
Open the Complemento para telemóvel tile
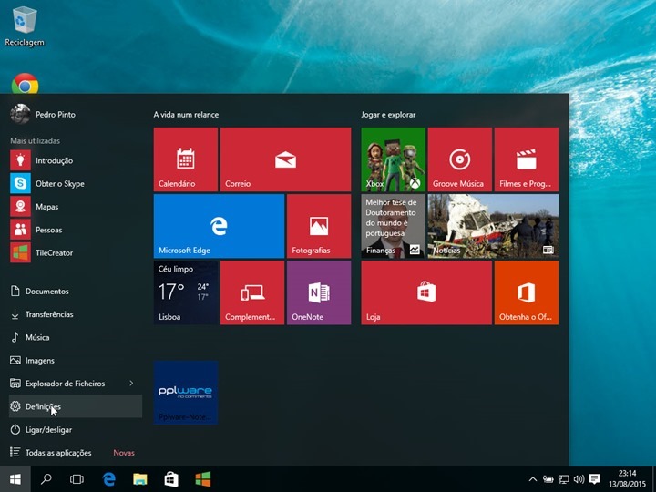pyautogui.click(x=252, y=292)
